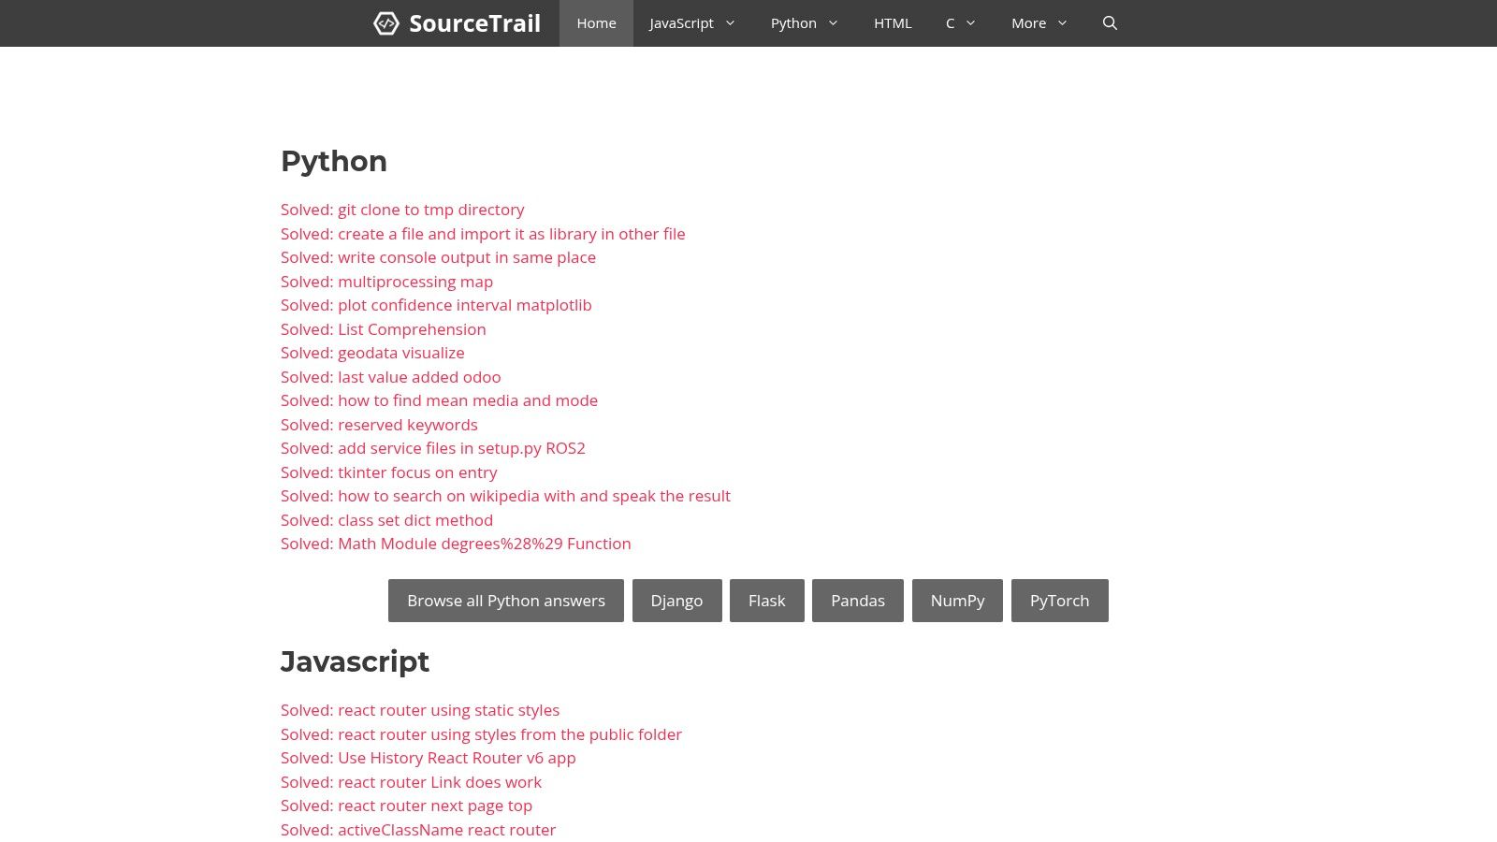Open 'List Comprehension' link
The image size is (1497, 842).
coord(384,329)
